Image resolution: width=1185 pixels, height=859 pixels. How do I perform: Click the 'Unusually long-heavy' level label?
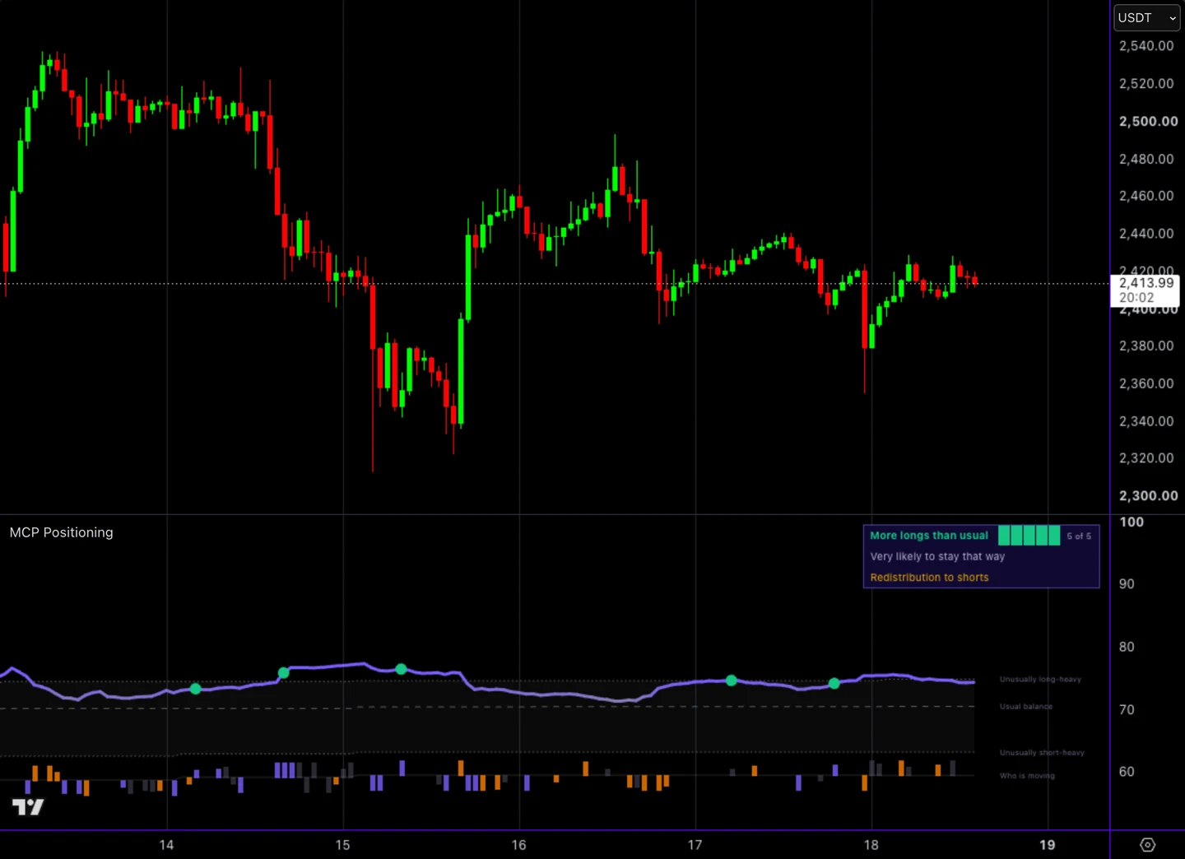(x=1040, y=680)
